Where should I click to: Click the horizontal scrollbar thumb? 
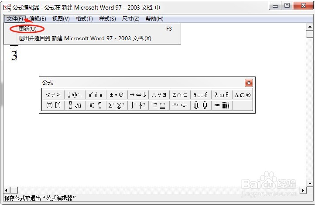14,190
